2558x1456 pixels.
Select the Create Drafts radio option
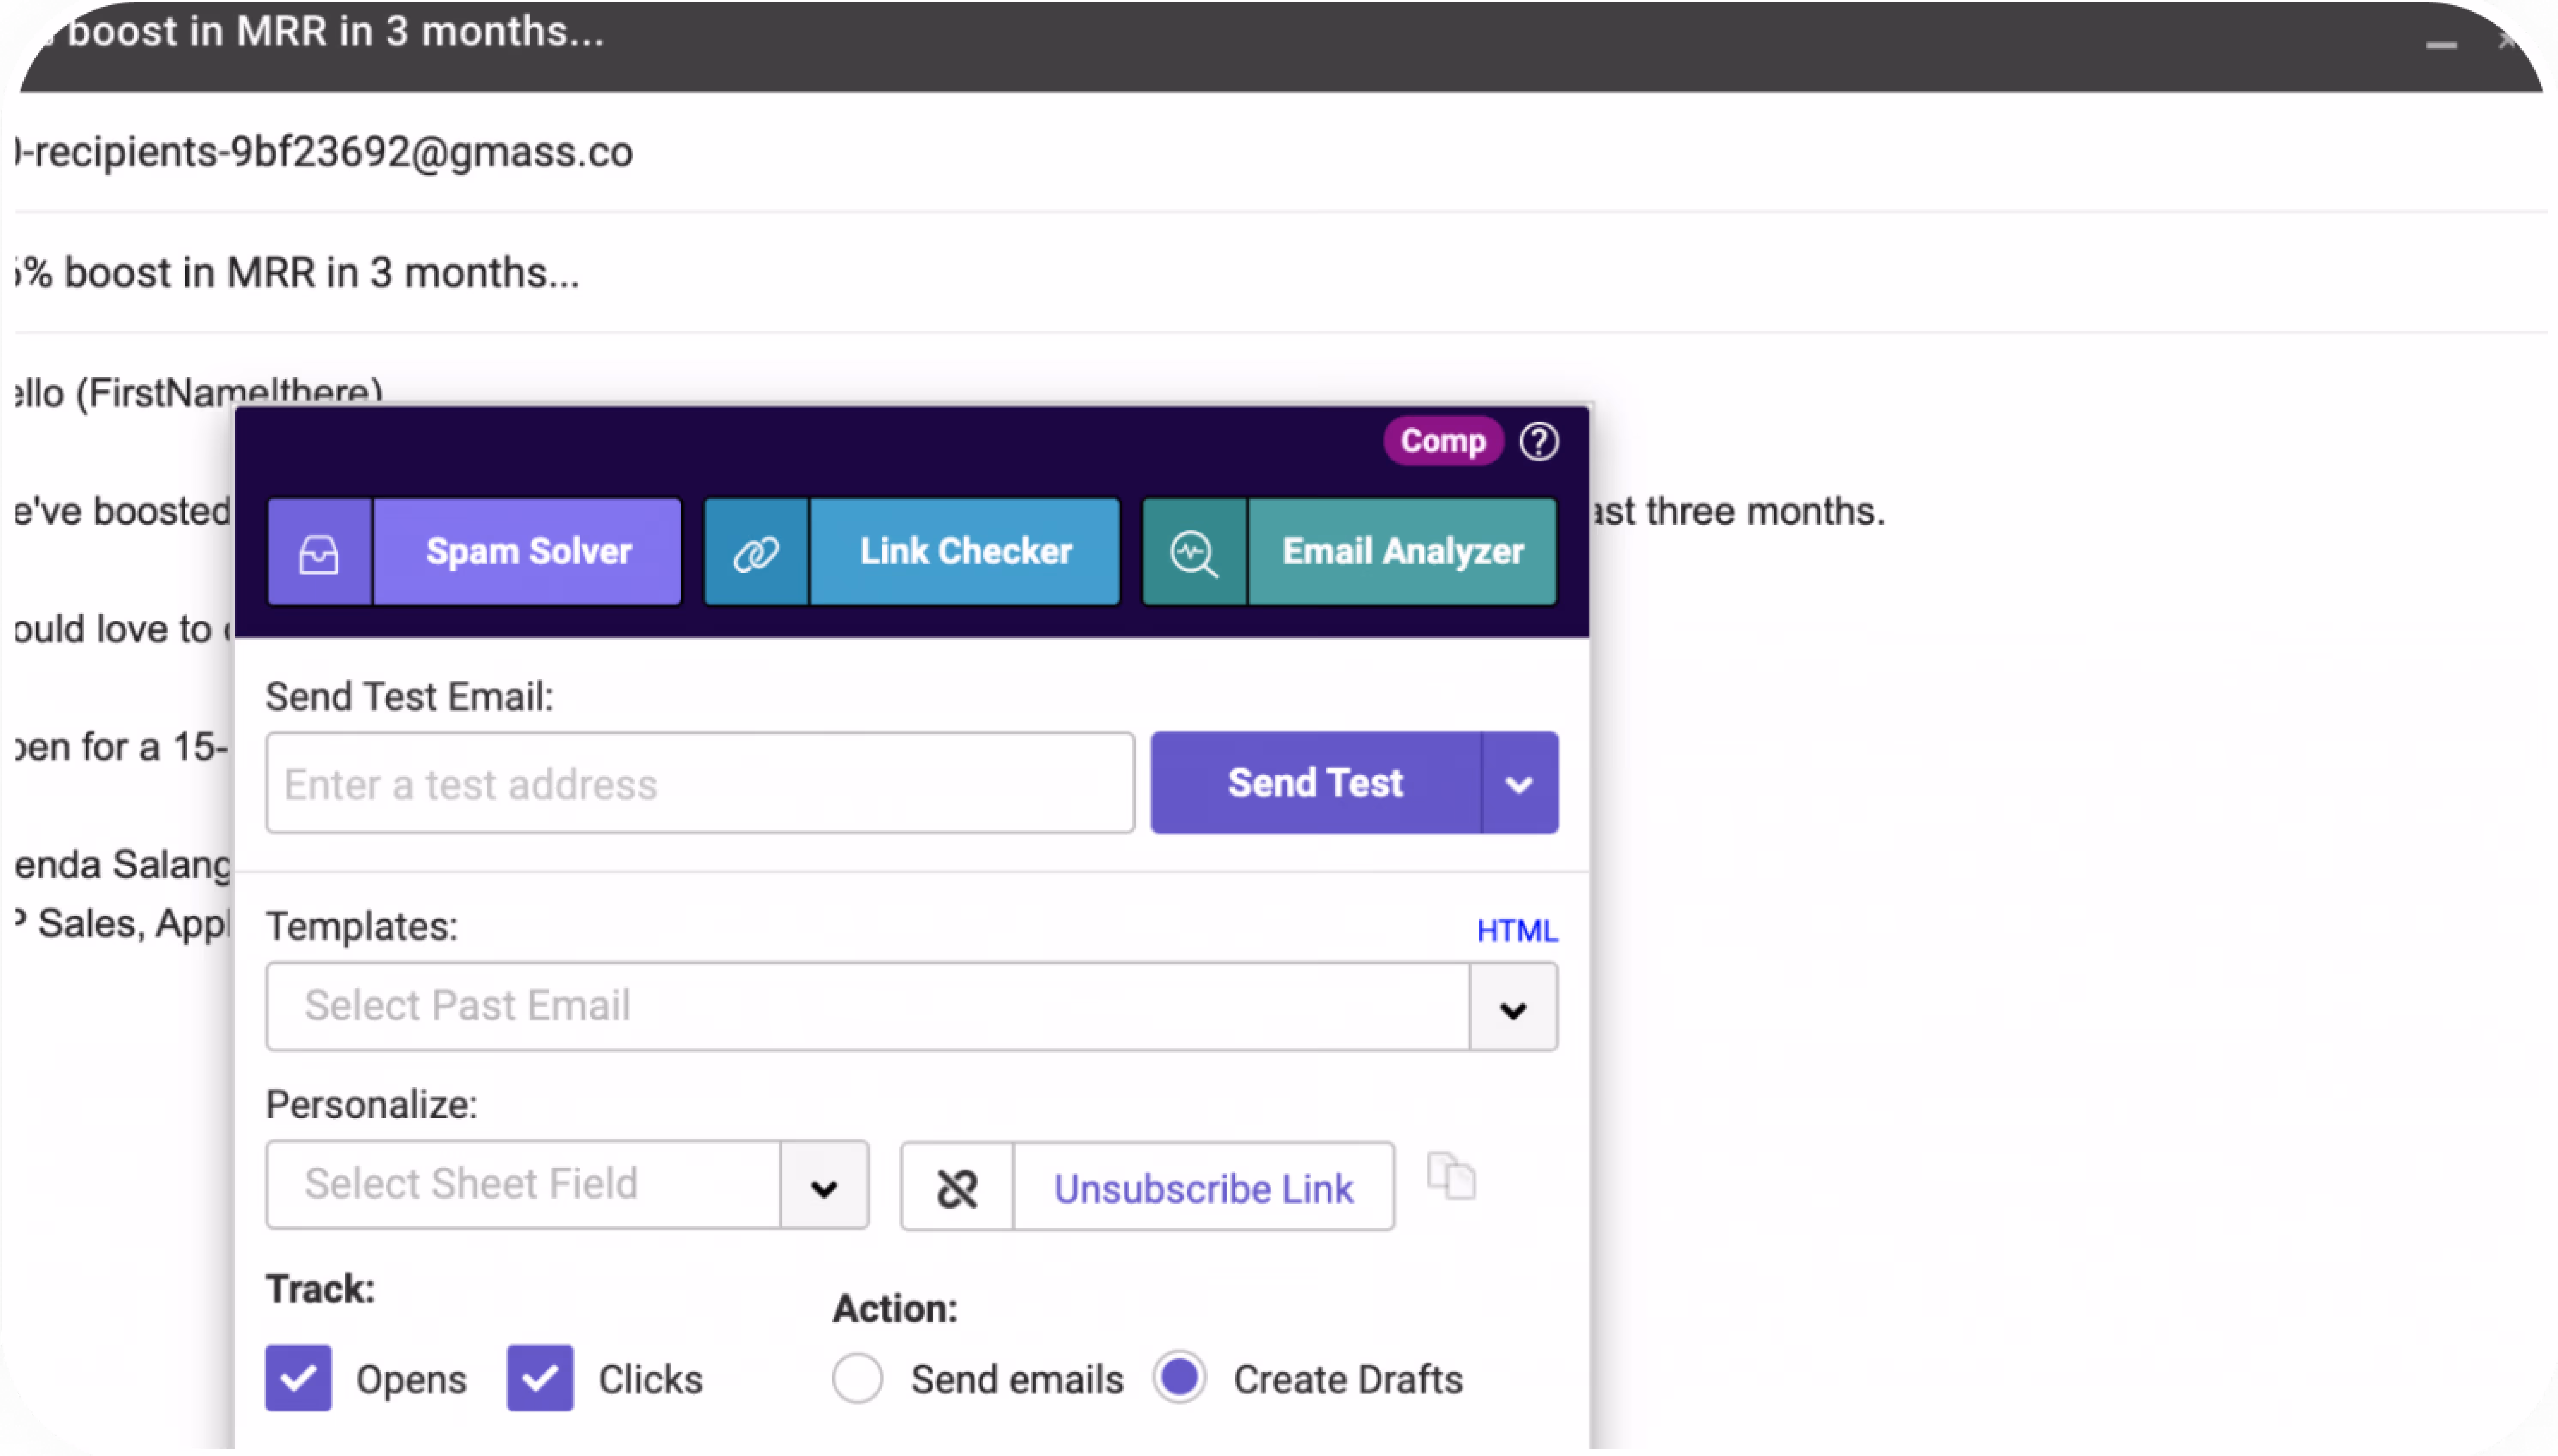[x=1179, y=1378]
